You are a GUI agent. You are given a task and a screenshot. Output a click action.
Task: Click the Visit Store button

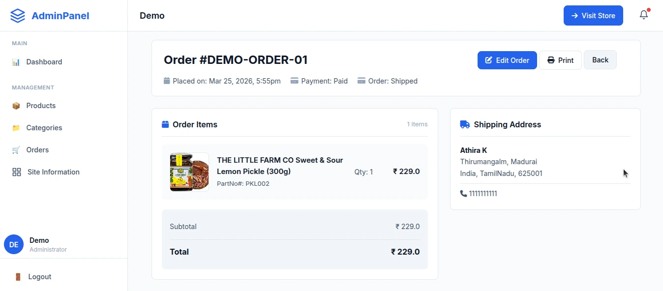click(x=593, y=15)
